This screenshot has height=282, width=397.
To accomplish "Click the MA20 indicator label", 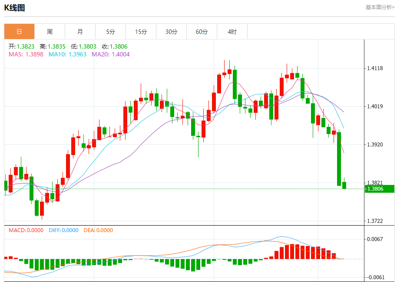I will tap(110, 54).
